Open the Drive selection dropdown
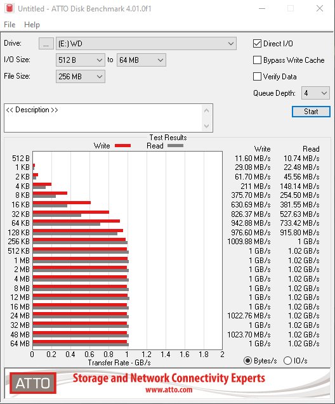Image resolution: width=335 pixels, height=404 pixels. pos(146,44)
